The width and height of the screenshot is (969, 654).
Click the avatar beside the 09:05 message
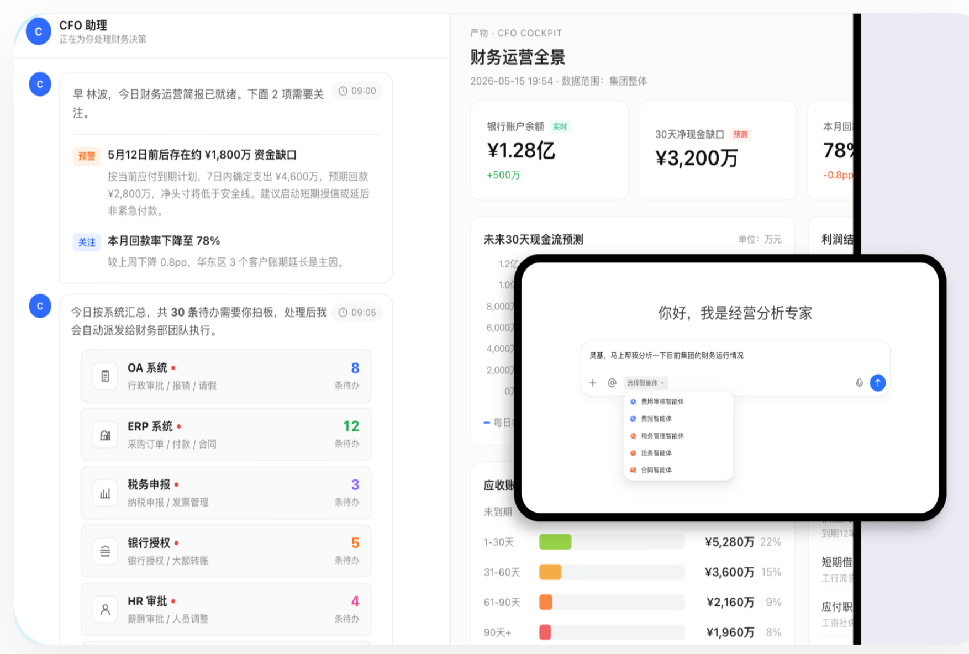[x=40, y=306]
